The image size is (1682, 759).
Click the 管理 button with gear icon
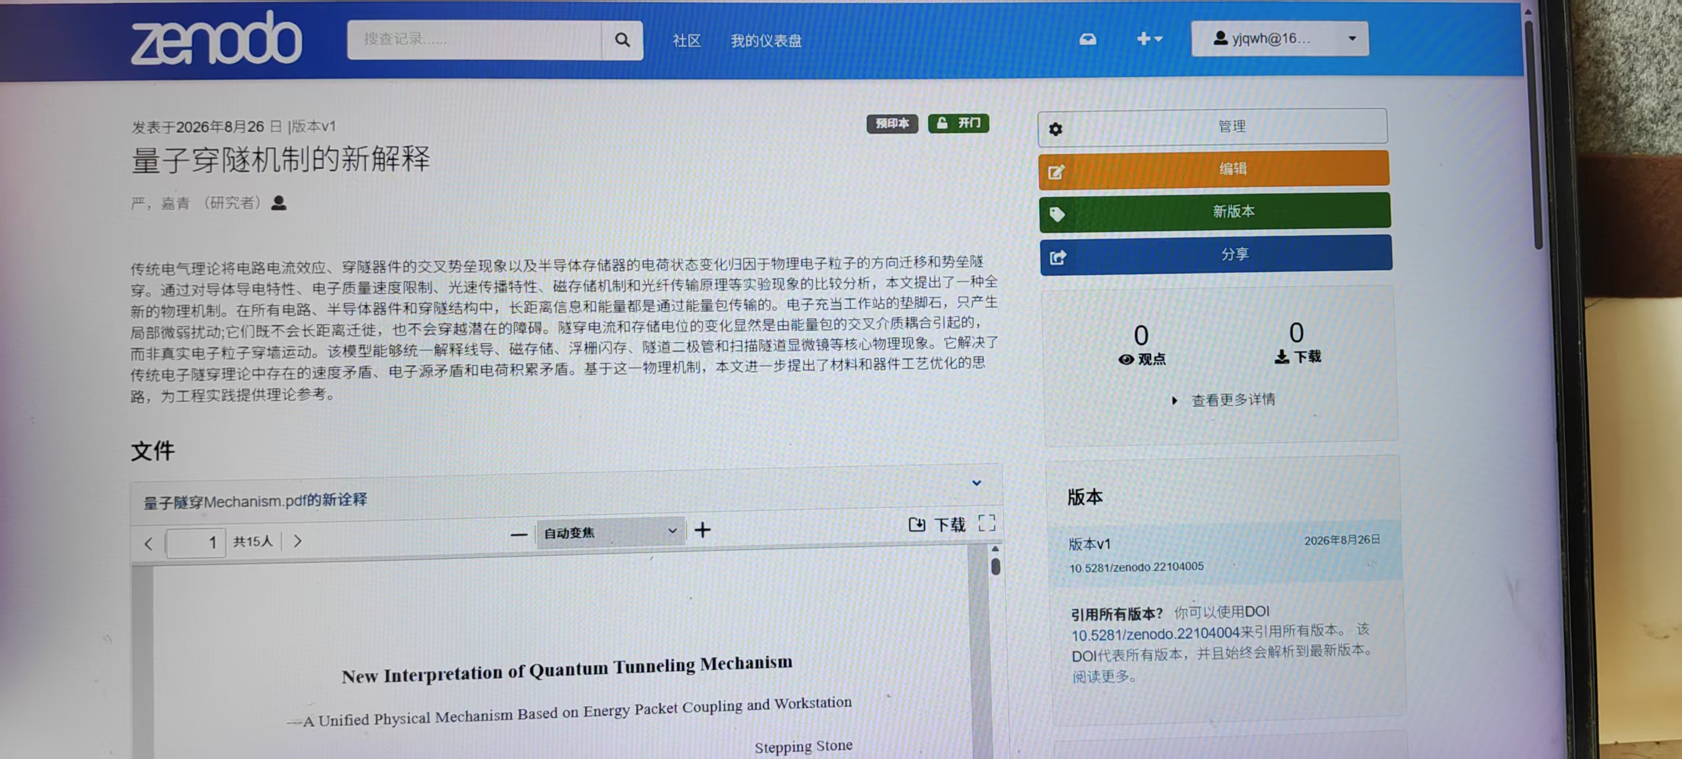1213,127
